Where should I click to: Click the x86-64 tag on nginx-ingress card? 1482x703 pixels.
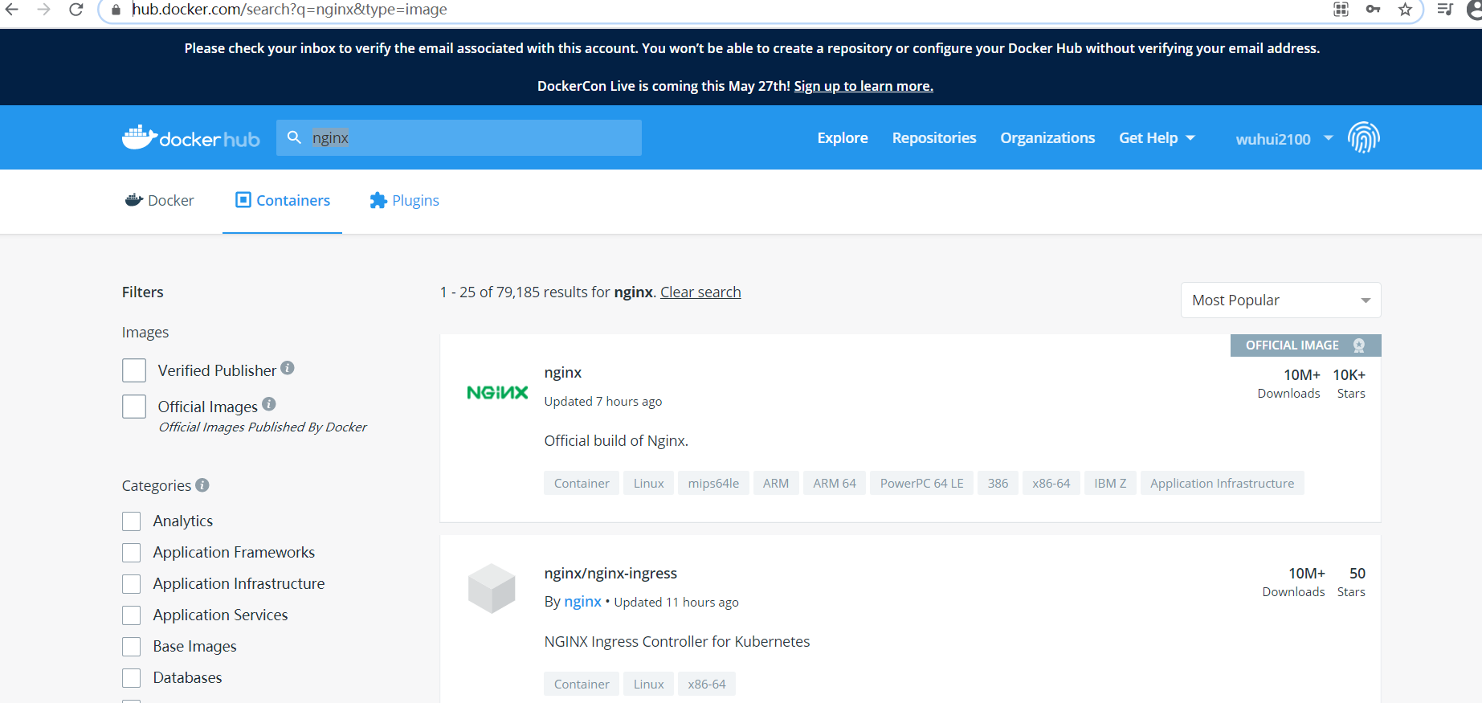707,685
